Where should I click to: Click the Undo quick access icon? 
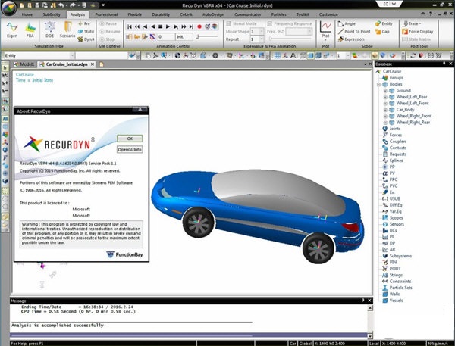pos(61,5)
